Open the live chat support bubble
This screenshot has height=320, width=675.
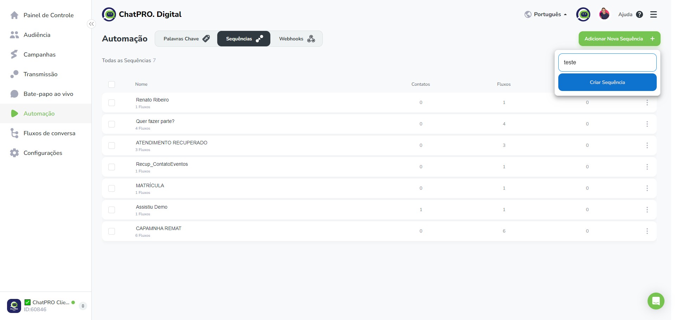(x=656, y=301)
